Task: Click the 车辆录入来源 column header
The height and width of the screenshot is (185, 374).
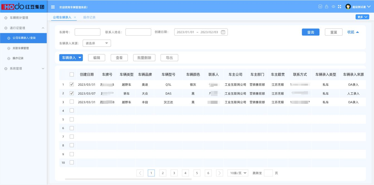Action: coord(353,75)
